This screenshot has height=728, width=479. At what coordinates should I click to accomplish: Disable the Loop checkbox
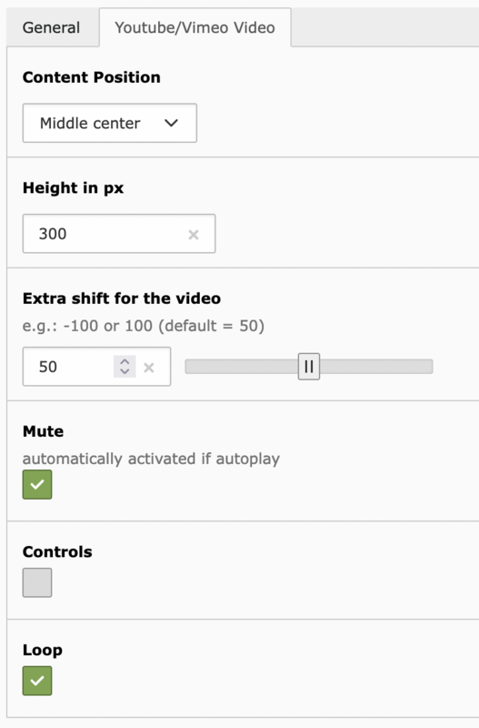[37, 681]
